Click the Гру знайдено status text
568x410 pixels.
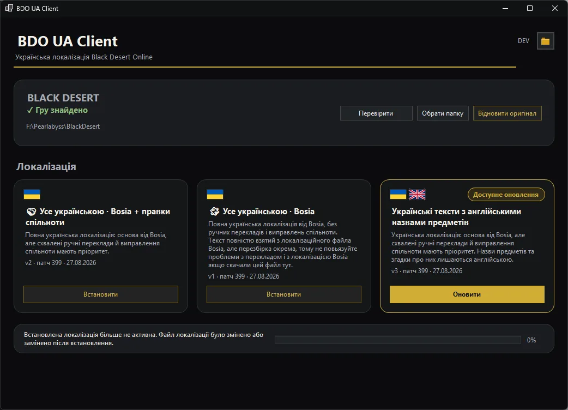click(57, 110)
